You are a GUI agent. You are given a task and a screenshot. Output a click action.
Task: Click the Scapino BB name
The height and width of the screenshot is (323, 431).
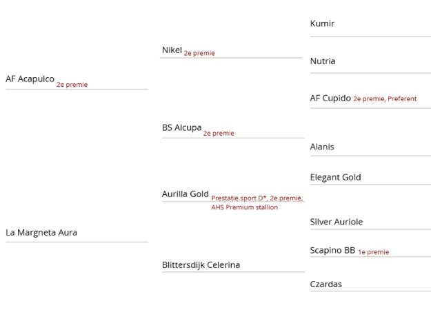[332, 251]
